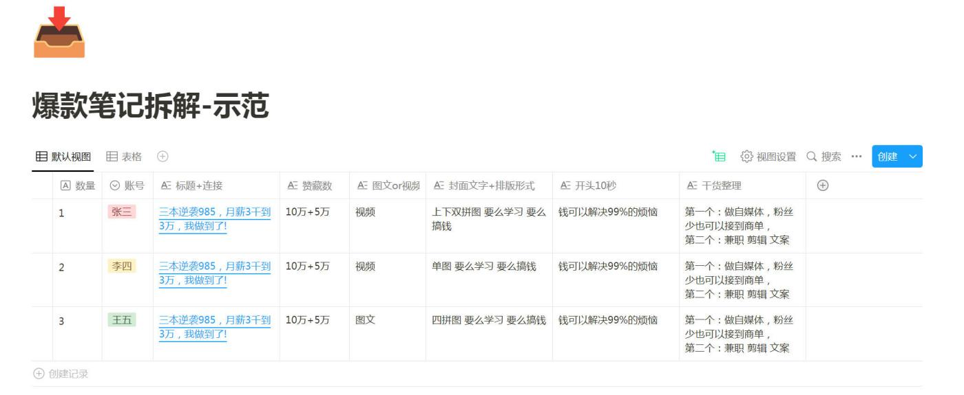
Task: Add a new view with plus icon
Action: (x=163, y=157)
